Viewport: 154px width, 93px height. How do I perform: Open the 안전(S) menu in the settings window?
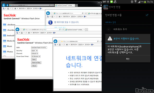coord(43,33)
